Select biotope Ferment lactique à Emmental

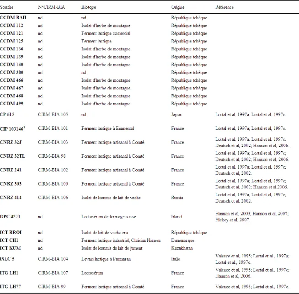point(107,128)
